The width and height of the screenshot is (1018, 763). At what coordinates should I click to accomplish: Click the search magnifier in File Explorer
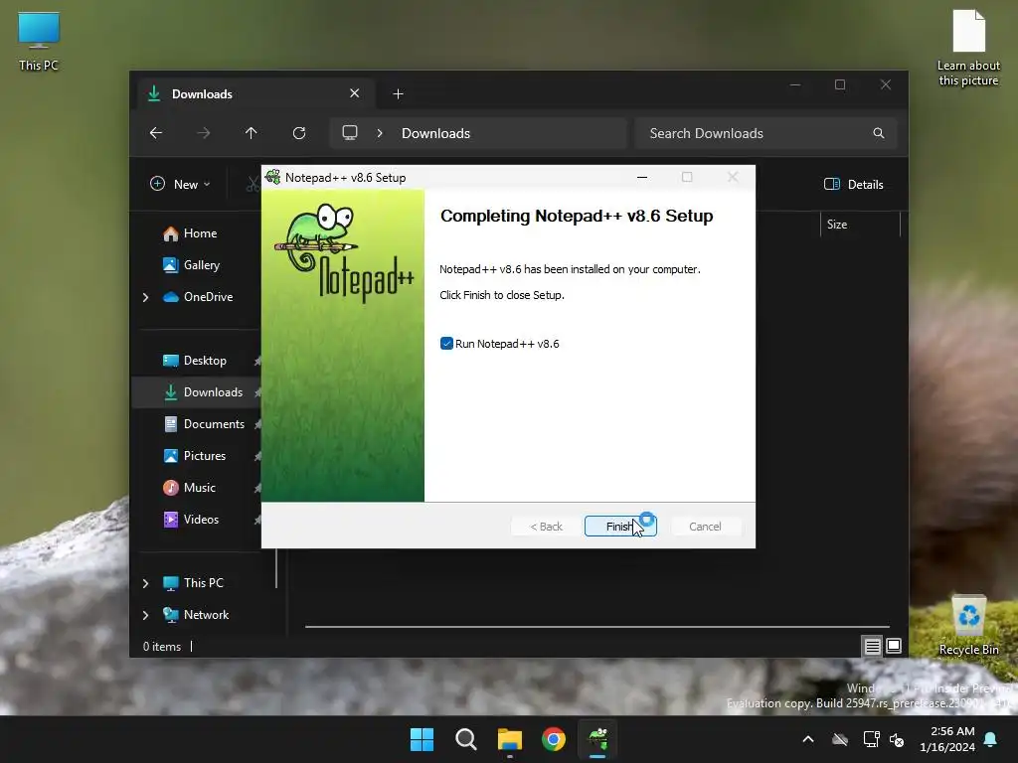click(x=879, y=133)
